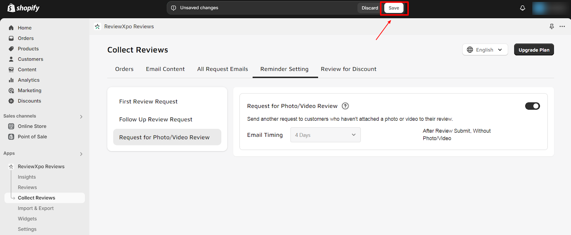Switch to the All Request Emails tab

tap(223, 69)
